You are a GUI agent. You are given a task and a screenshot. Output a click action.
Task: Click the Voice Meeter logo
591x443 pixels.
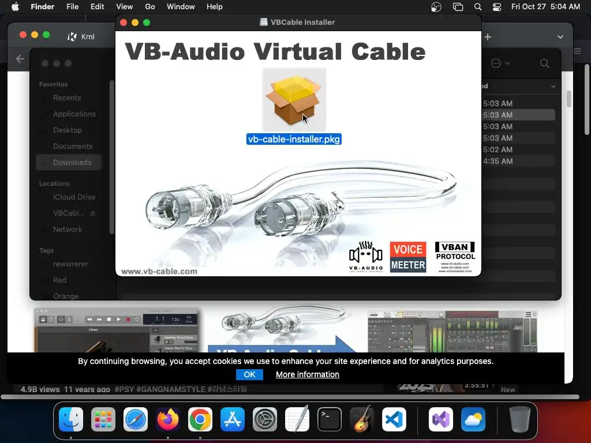[408, 257]
